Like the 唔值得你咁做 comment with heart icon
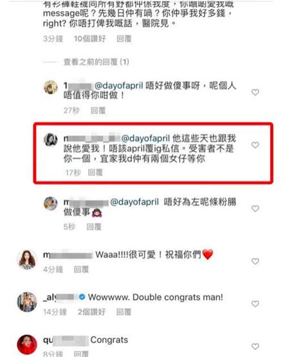Viewport: 305px width, 357px height. point(255,92)
